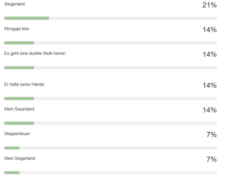Screen dimensions: 225x177
Task: Click 14% next to Mnogaja leta
Action: [209, 30]
